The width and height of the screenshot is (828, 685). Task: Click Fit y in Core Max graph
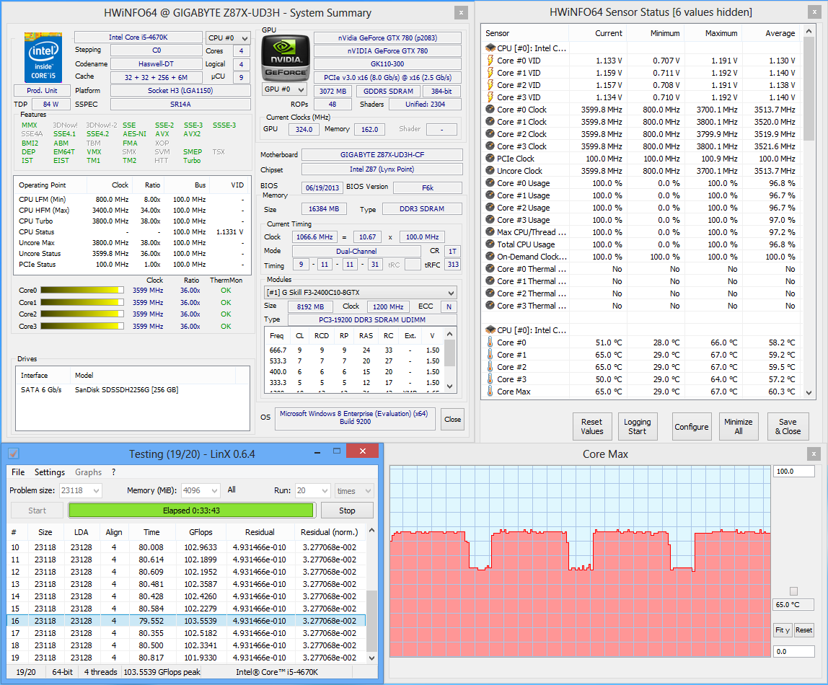coord(783,629)
